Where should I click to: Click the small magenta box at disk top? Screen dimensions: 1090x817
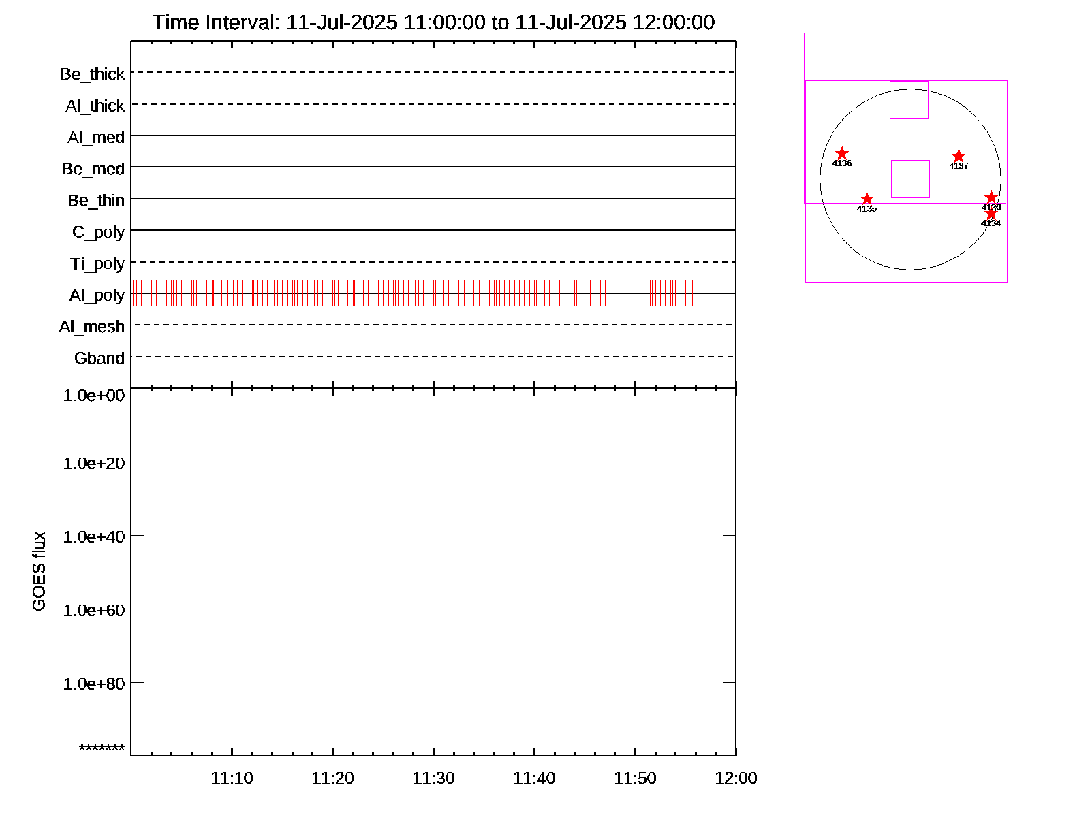pos(909,100)
